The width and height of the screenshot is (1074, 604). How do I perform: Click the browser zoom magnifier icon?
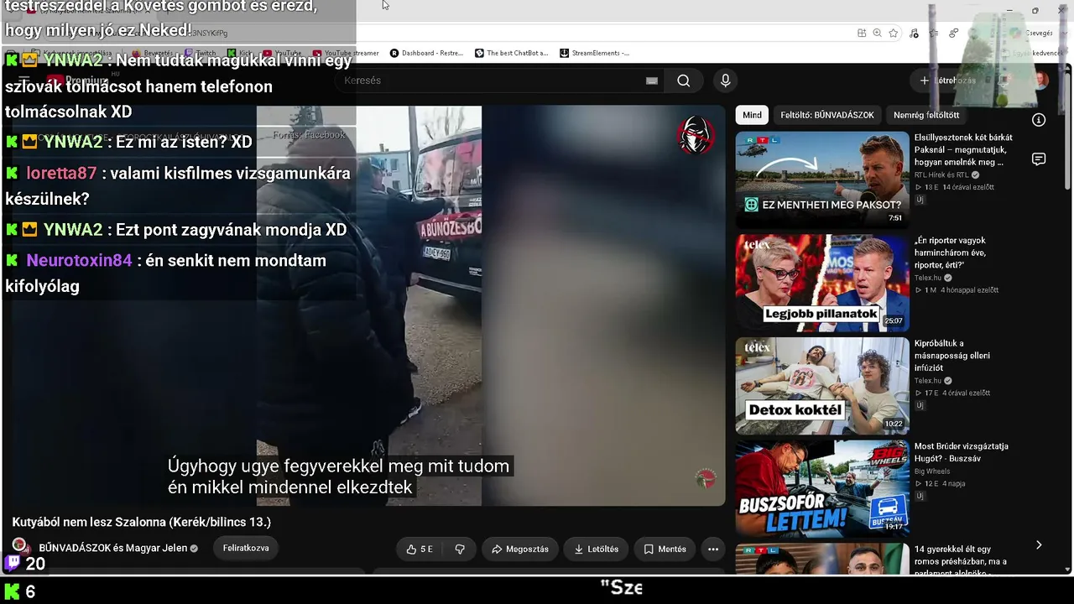pyautogui.click(x=877, y=33)
